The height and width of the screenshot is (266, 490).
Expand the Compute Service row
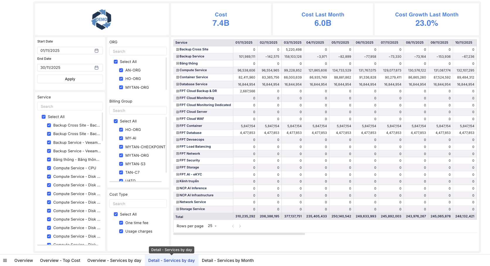[x=177, y=70]
